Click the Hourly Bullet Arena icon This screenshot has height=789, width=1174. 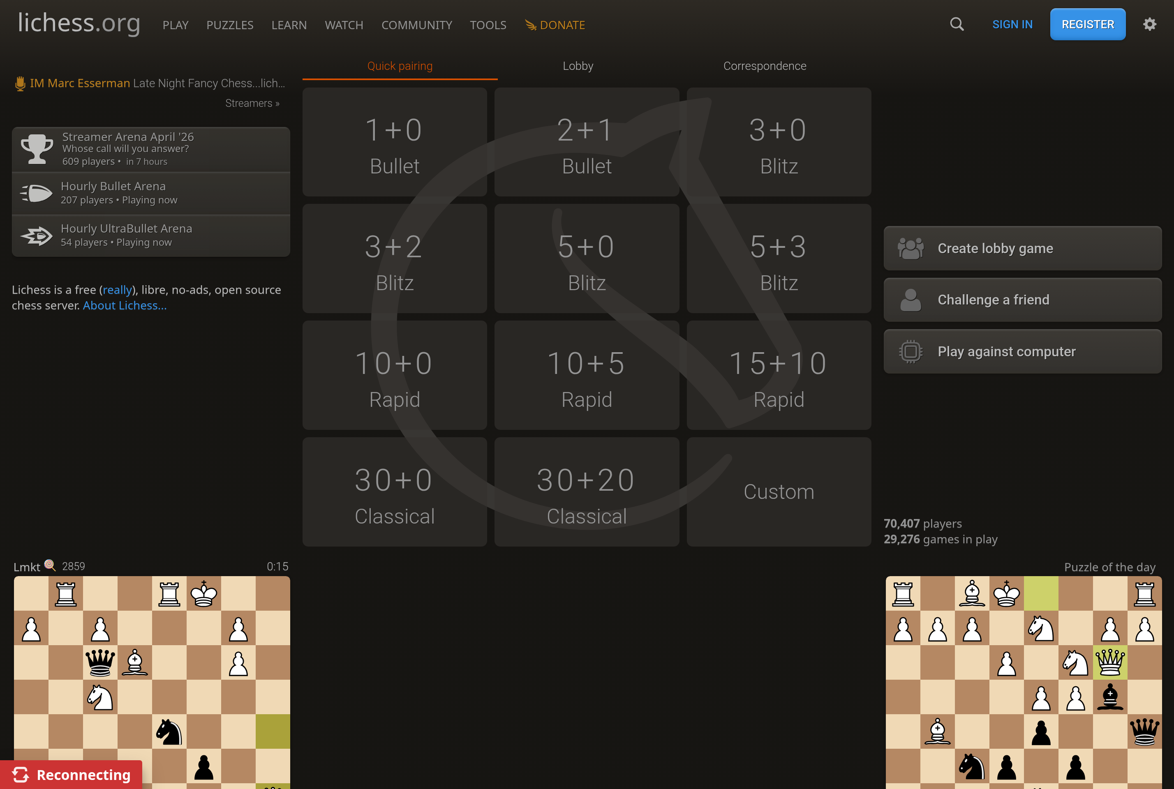[x=35, y=192]
